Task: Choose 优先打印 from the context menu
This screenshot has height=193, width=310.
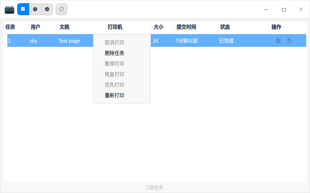Action: [x=122, y=85]
